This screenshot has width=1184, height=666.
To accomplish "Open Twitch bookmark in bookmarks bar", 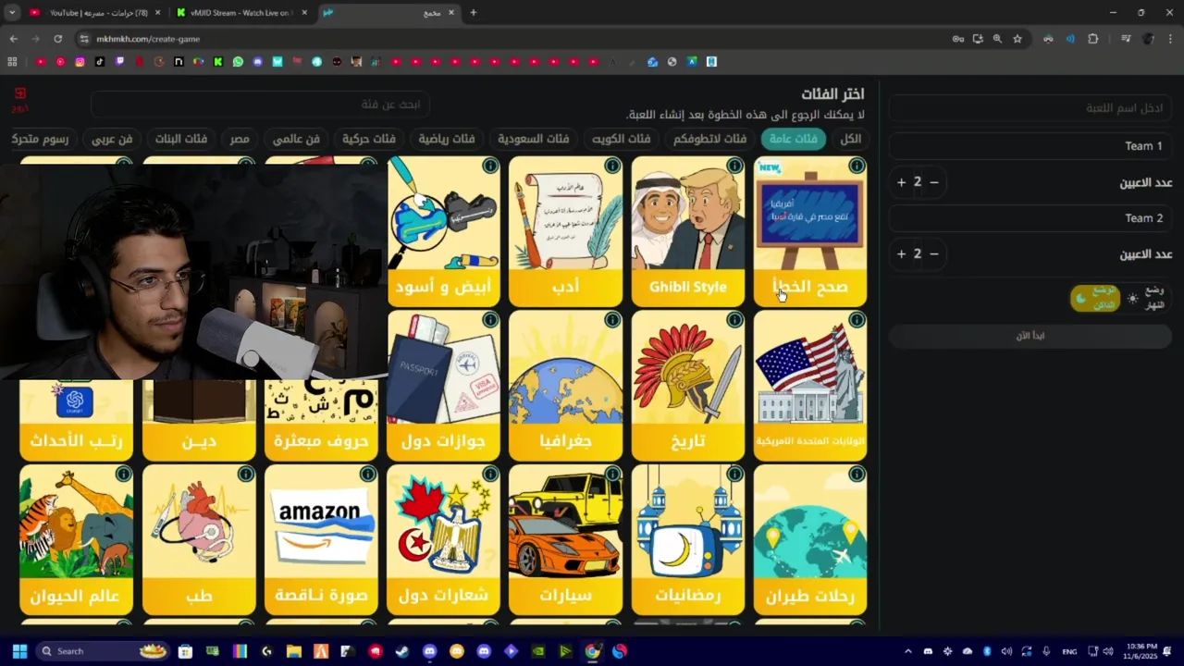I will click(119, 62).
